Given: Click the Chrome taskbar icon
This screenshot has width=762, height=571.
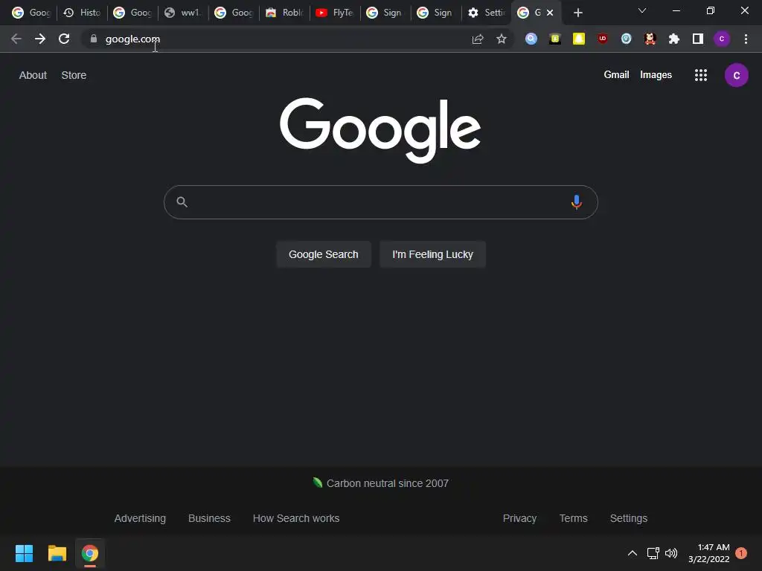Looking at the screenshot, I should (90, 553).
